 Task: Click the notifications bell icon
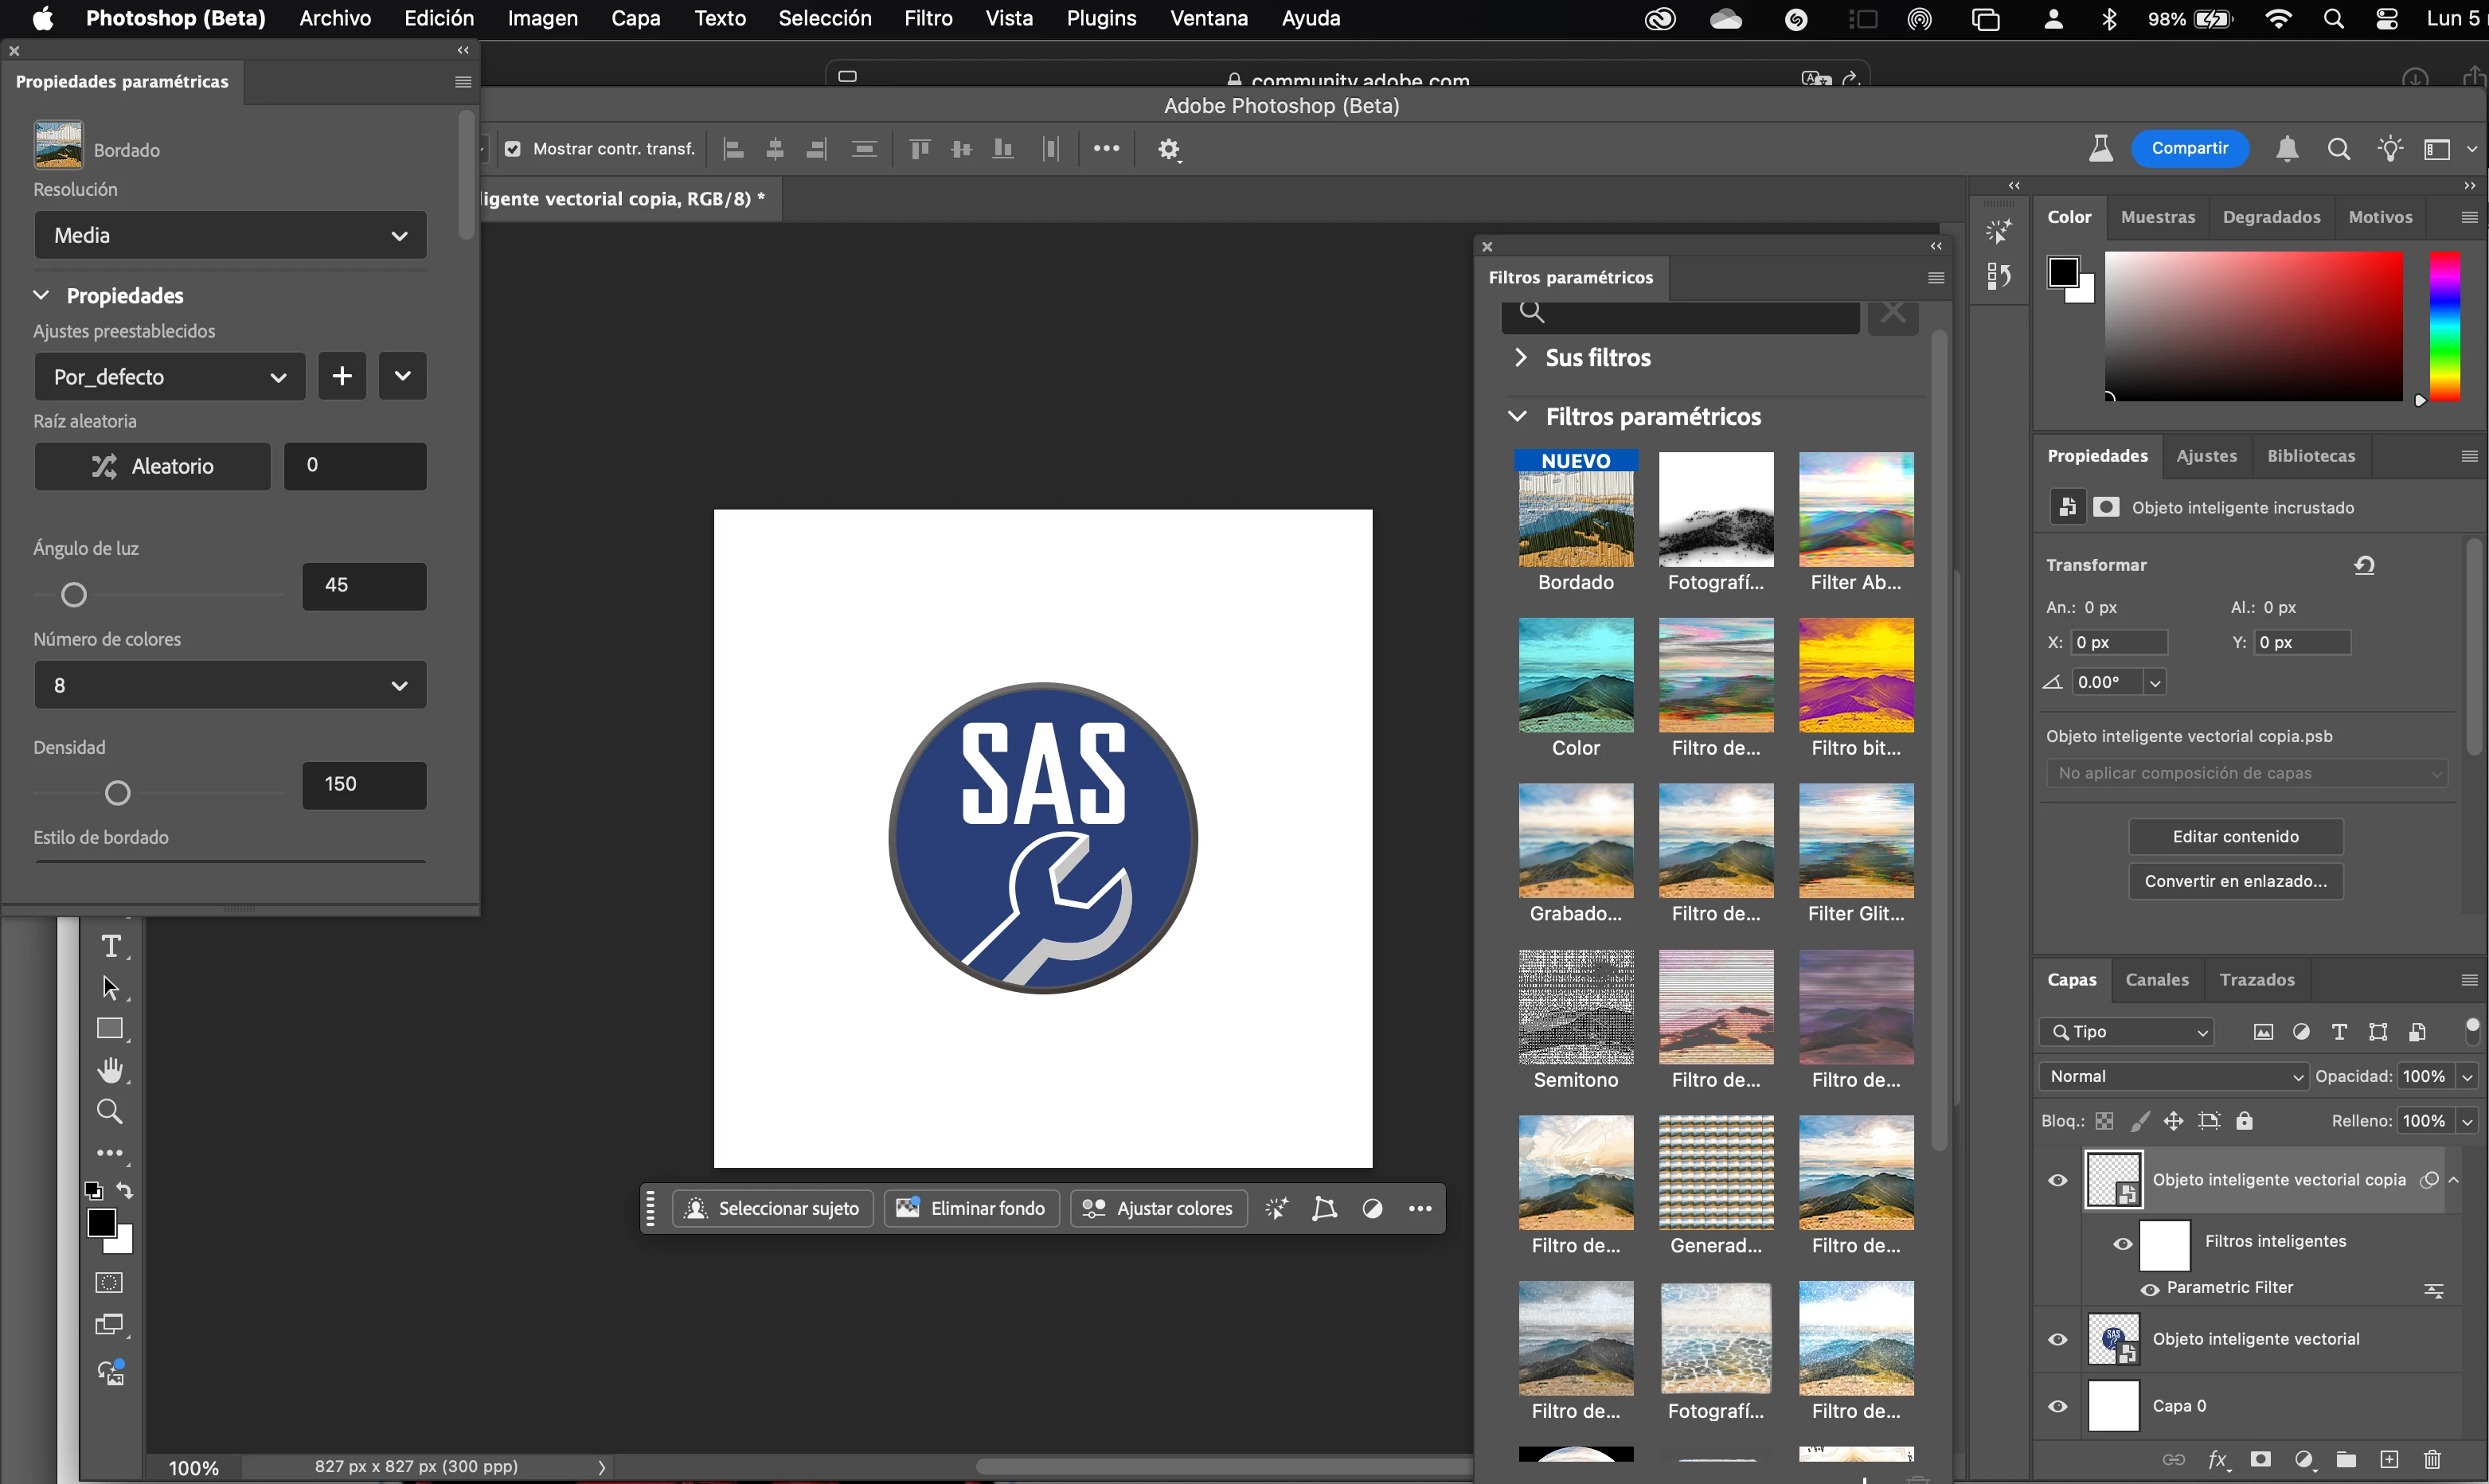coord(2286,149)
